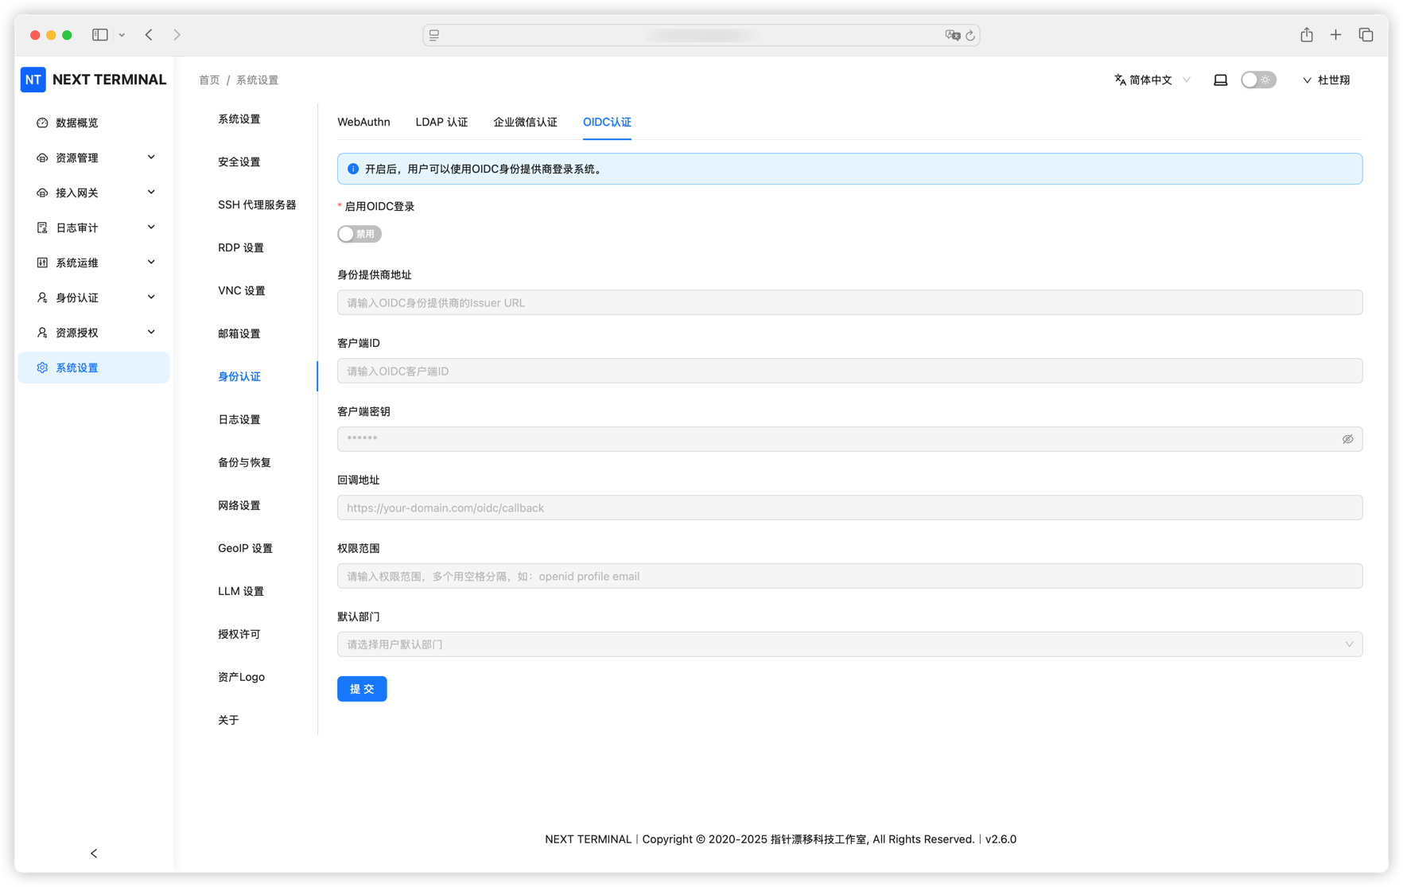Click the 资源授权 sidebar icon
Screen dimensions: 1403x887
click(41, 332)
